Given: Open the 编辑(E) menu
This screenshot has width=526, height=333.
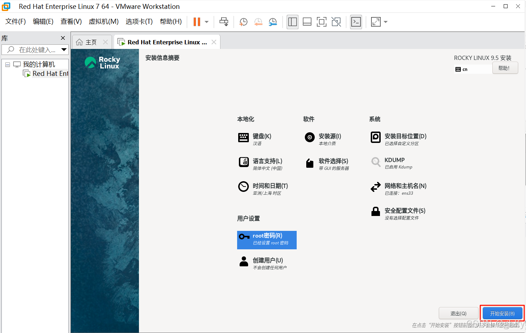Looking at the screenshot, I should click(43, 22).
